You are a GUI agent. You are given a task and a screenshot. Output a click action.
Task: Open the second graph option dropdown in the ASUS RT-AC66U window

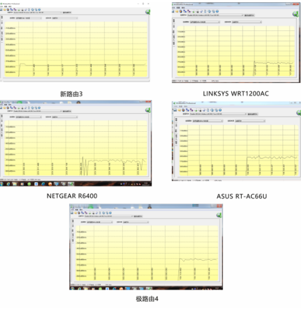pos(250,121)
